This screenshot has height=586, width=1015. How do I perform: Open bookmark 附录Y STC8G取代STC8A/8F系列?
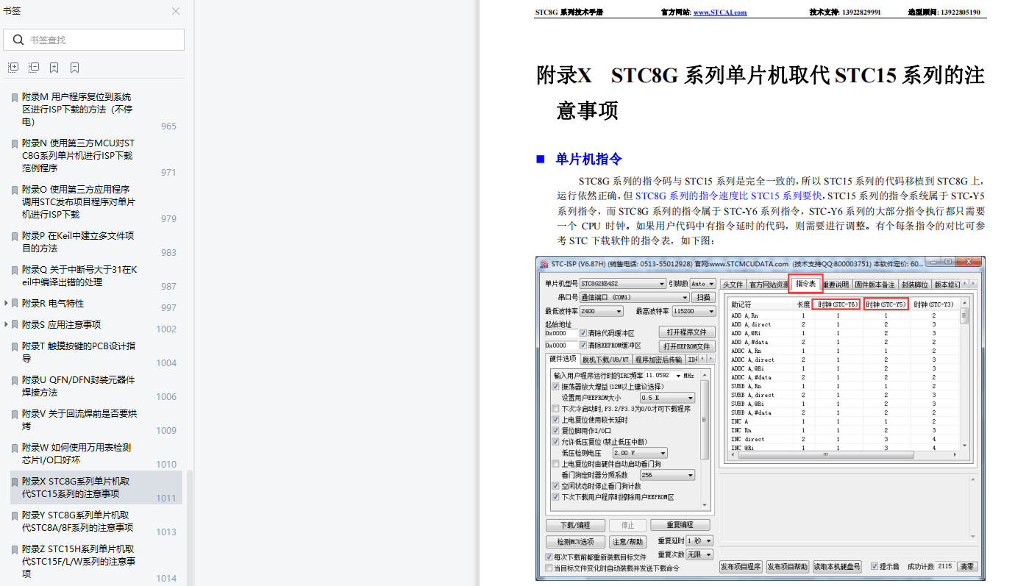(x=96, y=521)
